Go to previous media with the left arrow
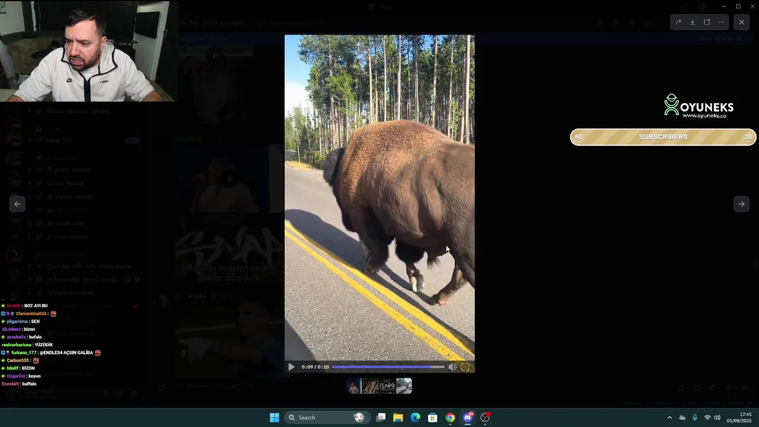This screenshot has height=427, width=759. [x=17, y=204]
